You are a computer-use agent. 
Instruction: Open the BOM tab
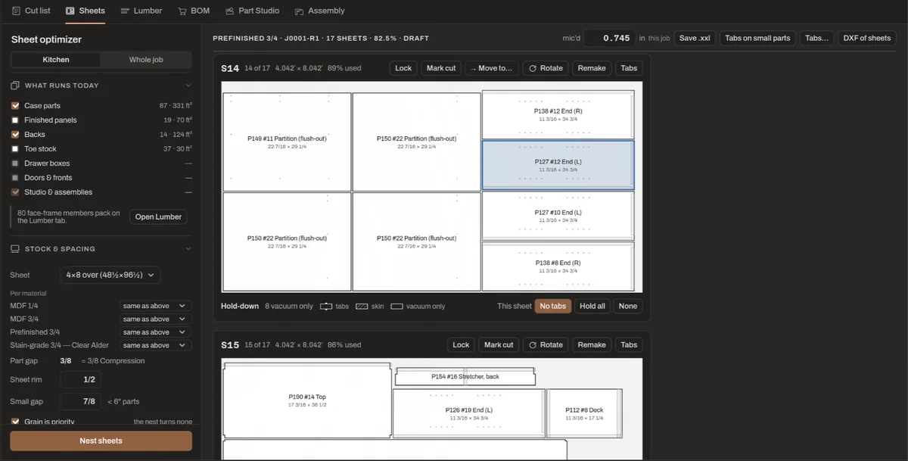click(194, 11)
